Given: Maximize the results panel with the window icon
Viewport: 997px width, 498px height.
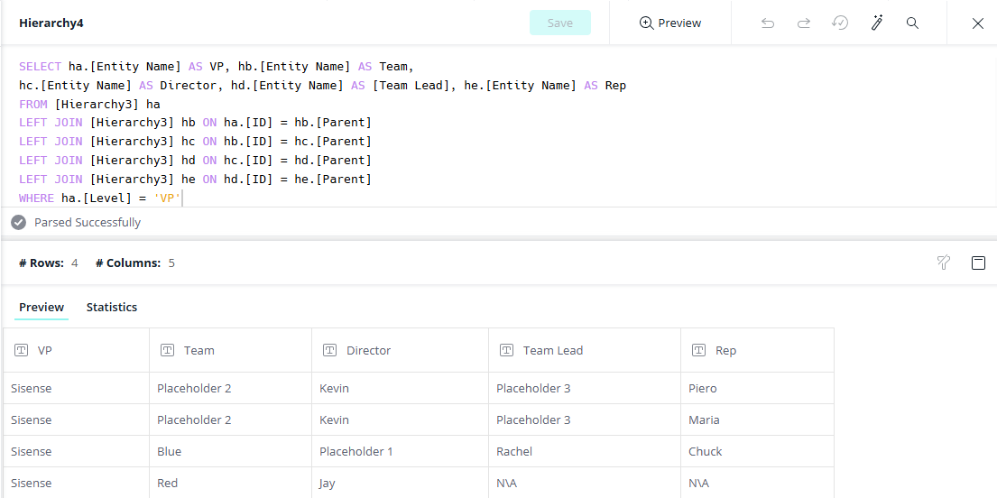Looking at the screenshot, I should pos(978,263).
